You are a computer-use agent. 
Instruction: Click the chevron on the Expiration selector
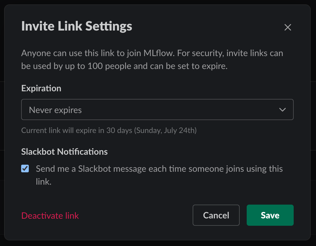(283, 109)
